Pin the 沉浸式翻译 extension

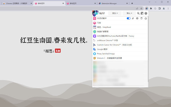point(133,18)
